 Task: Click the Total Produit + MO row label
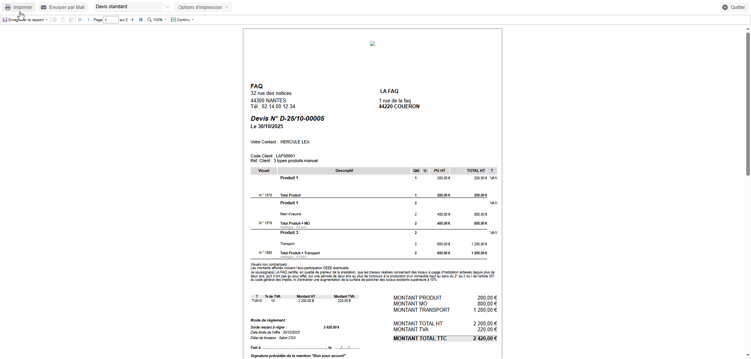point(295,223)
